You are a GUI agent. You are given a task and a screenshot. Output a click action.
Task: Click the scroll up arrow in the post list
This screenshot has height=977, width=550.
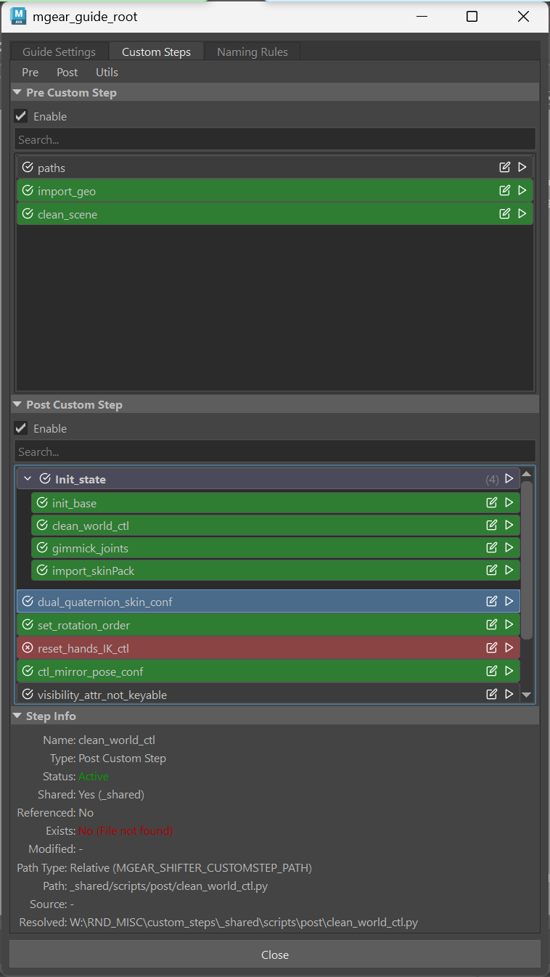point(527,473)
